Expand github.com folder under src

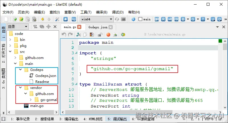pos(15,57)
